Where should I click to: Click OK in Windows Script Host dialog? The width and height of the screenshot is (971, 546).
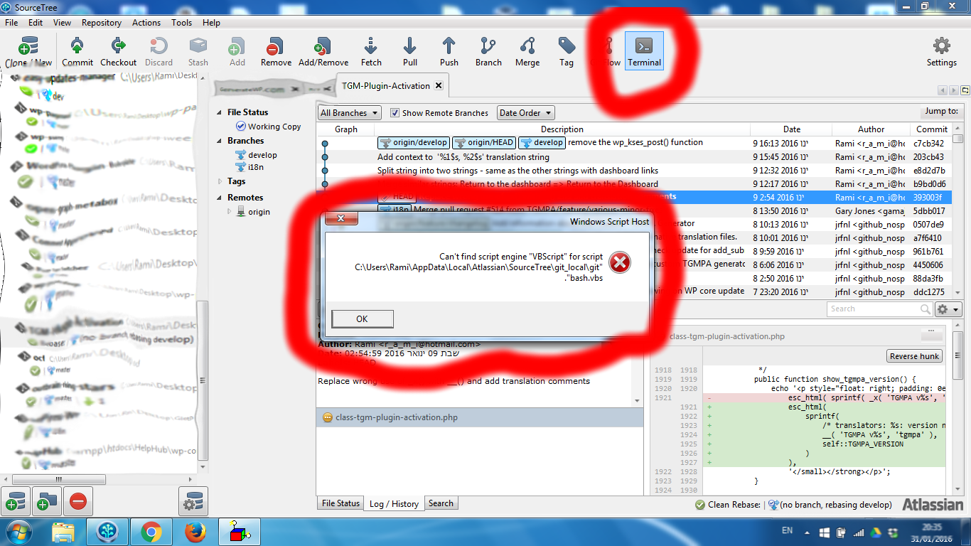tap(362, 318)
